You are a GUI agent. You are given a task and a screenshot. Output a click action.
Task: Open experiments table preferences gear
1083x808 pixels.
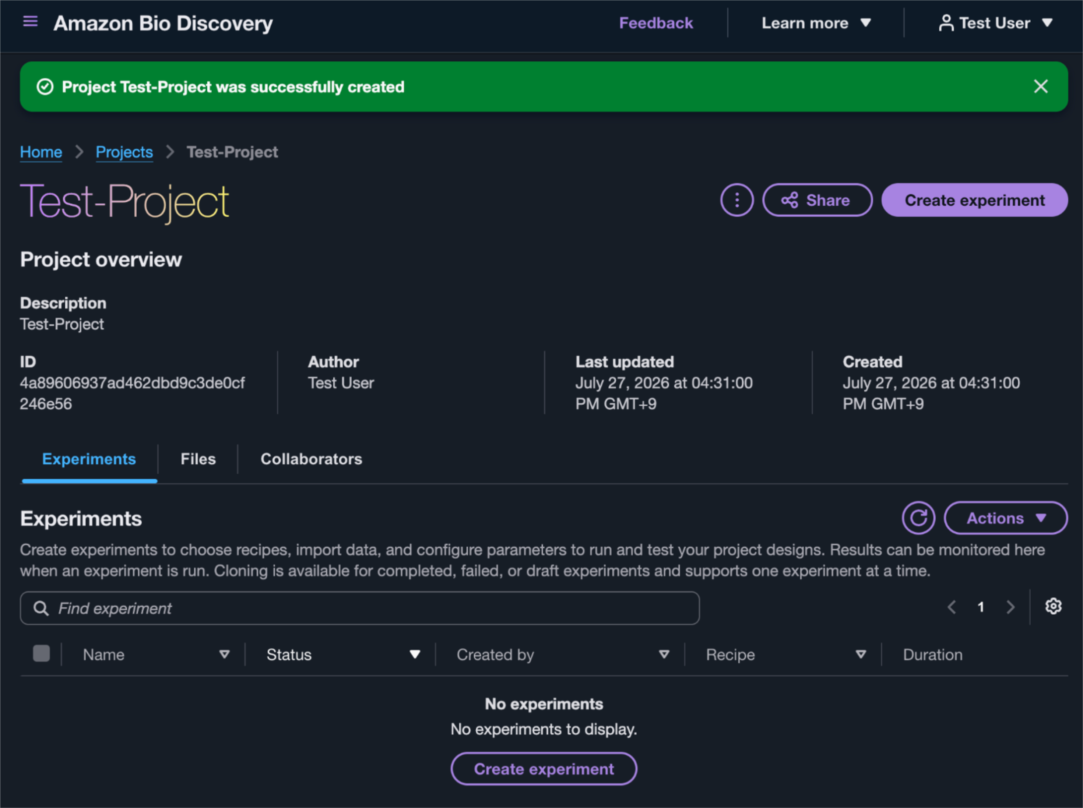point(1053,607)
